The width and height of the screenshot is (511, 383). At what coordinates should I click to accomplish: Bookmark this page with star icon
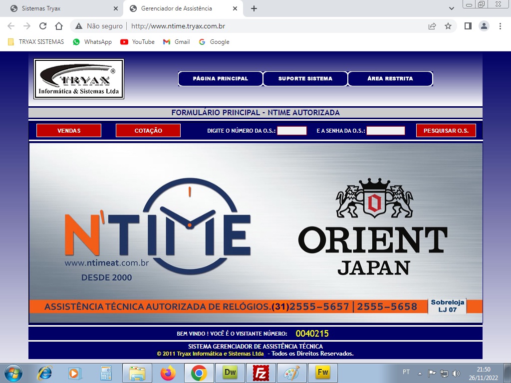pyautogui.click(x=448, y=26)
